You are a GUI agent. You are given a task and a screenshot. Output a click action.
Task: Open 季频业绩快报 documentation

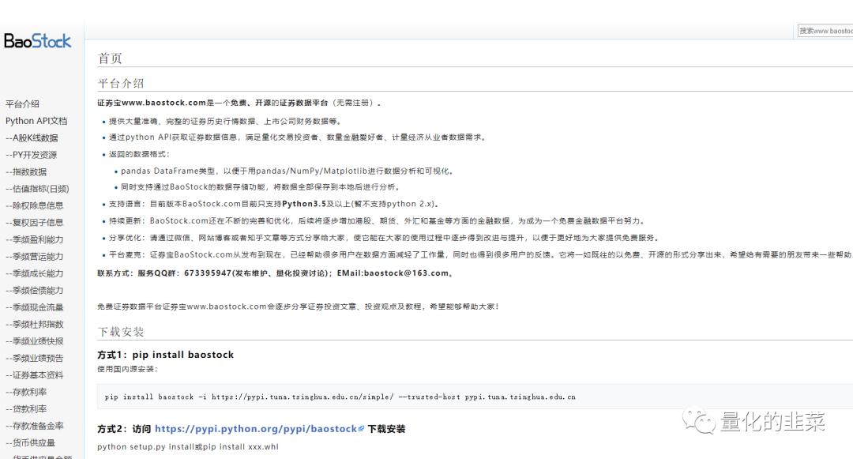(35, 340)
